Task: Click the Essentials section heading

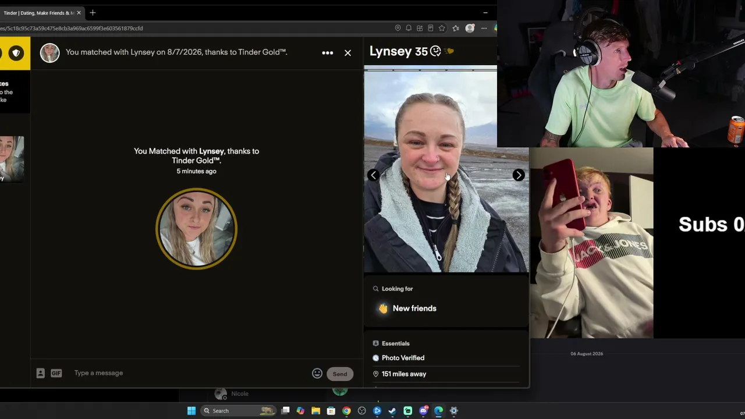Action: coord(396,343)
